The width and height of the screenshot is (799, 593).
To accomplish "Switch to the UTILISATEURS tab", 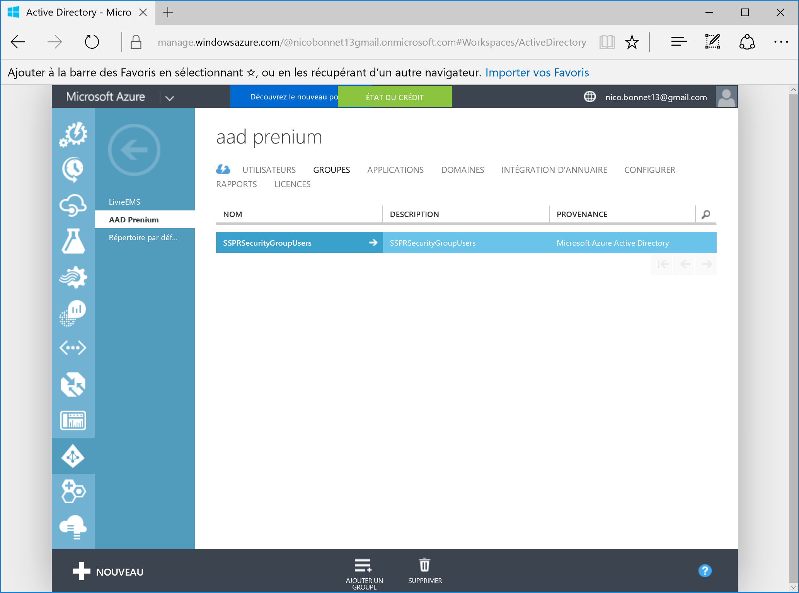I will click(x=269, y=170).
